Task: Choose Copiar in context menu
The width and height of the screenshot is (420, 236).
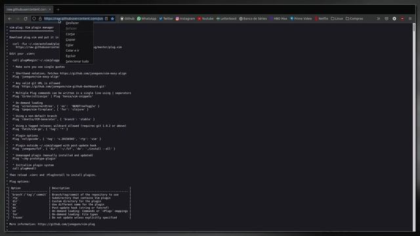Action: point(70,39)
